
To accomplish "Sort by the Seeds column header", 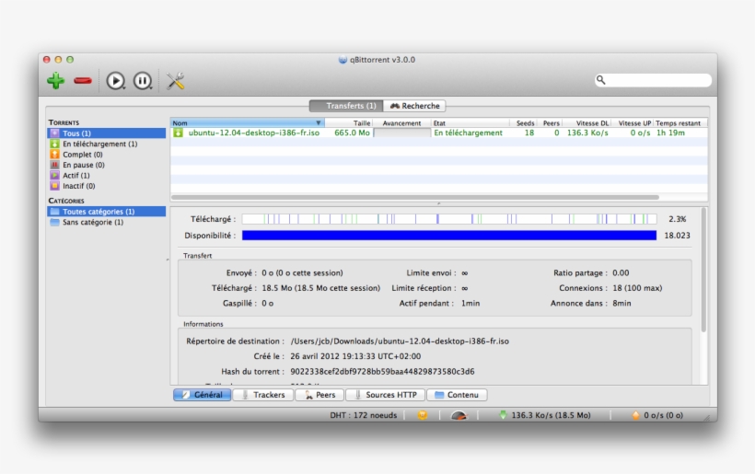I will pyautogui.click(x=523, y=123).
